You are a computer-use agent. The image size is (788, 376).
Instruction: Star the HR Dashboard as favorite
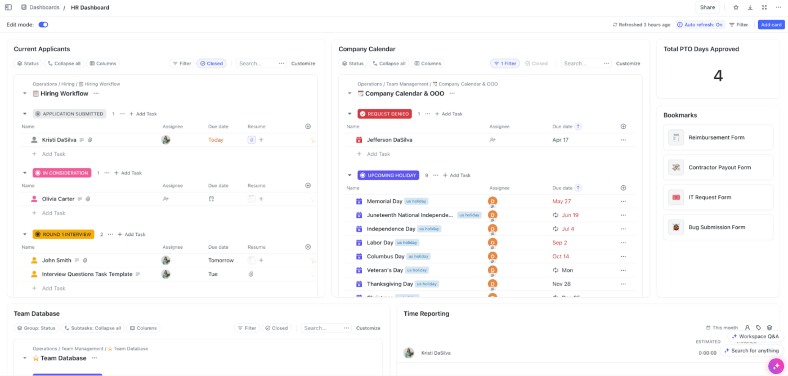(736, 7)
